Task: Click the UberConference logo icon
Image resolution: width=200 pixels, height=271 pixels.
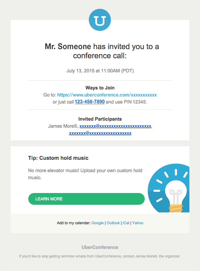Action: pyautogui.click(x=100, y=19)
